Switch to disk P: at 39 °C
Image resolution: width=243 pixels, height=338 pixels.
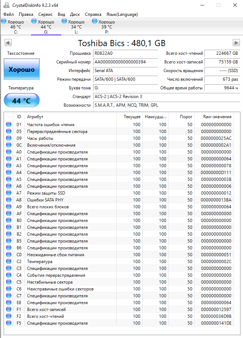click(x=107, y=27)
